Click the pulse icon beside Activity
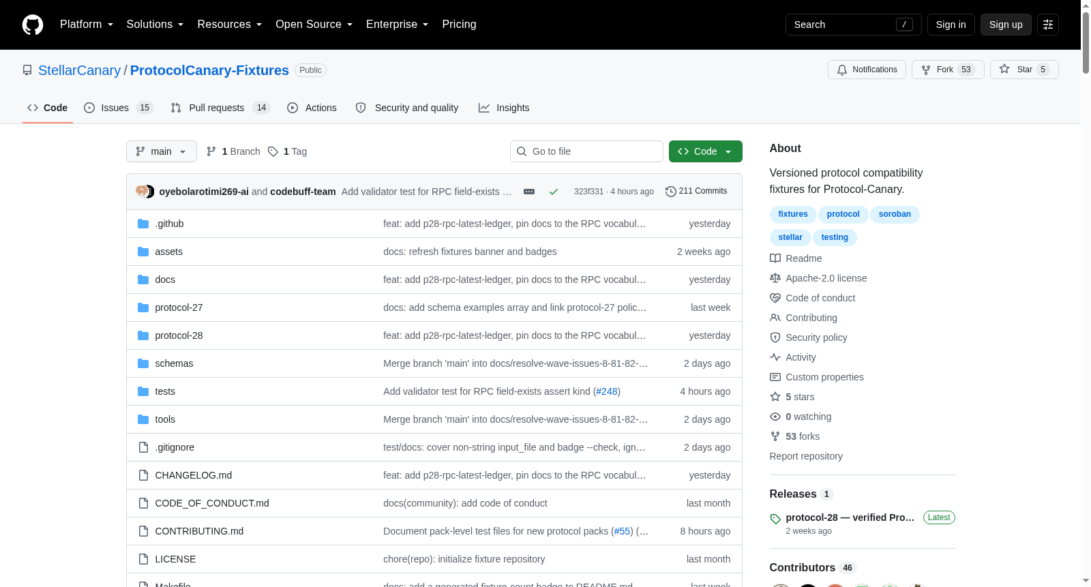 775,357
